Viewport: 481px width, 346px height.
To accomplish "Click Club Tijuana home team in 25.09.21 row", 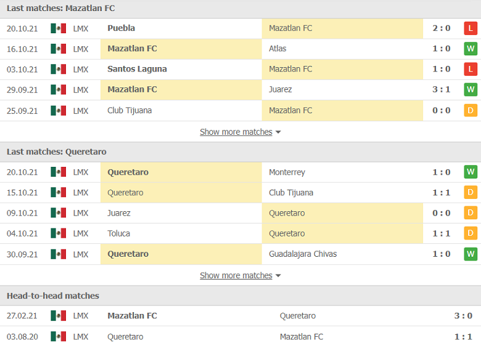I will (x=129, y=111).
